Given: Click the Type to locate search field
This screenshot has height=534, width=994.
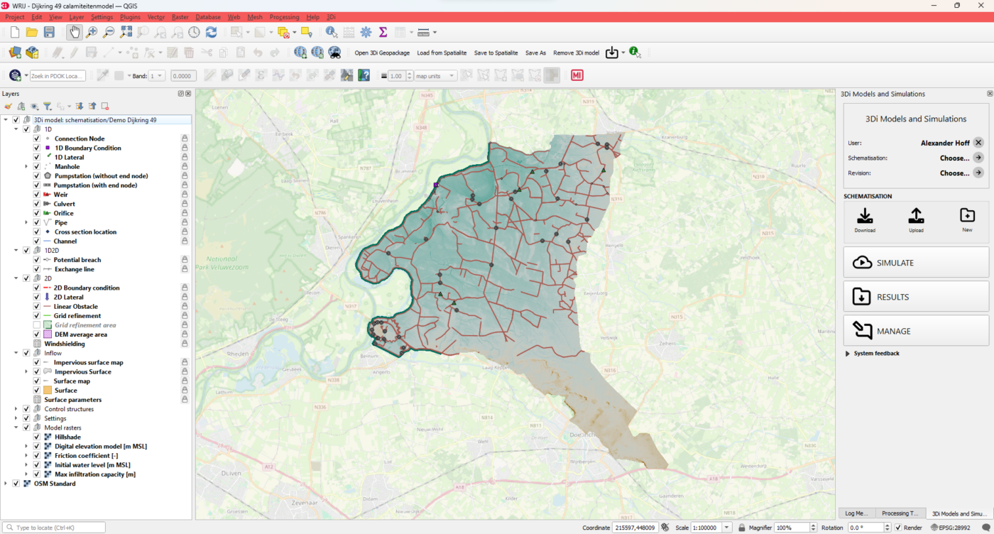Looking at the screenshot, I should point(53,527).
